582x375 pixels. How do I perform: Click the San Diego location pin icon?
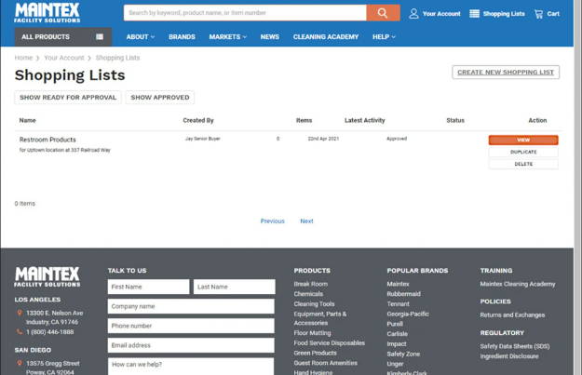click(x=20, y=363)
